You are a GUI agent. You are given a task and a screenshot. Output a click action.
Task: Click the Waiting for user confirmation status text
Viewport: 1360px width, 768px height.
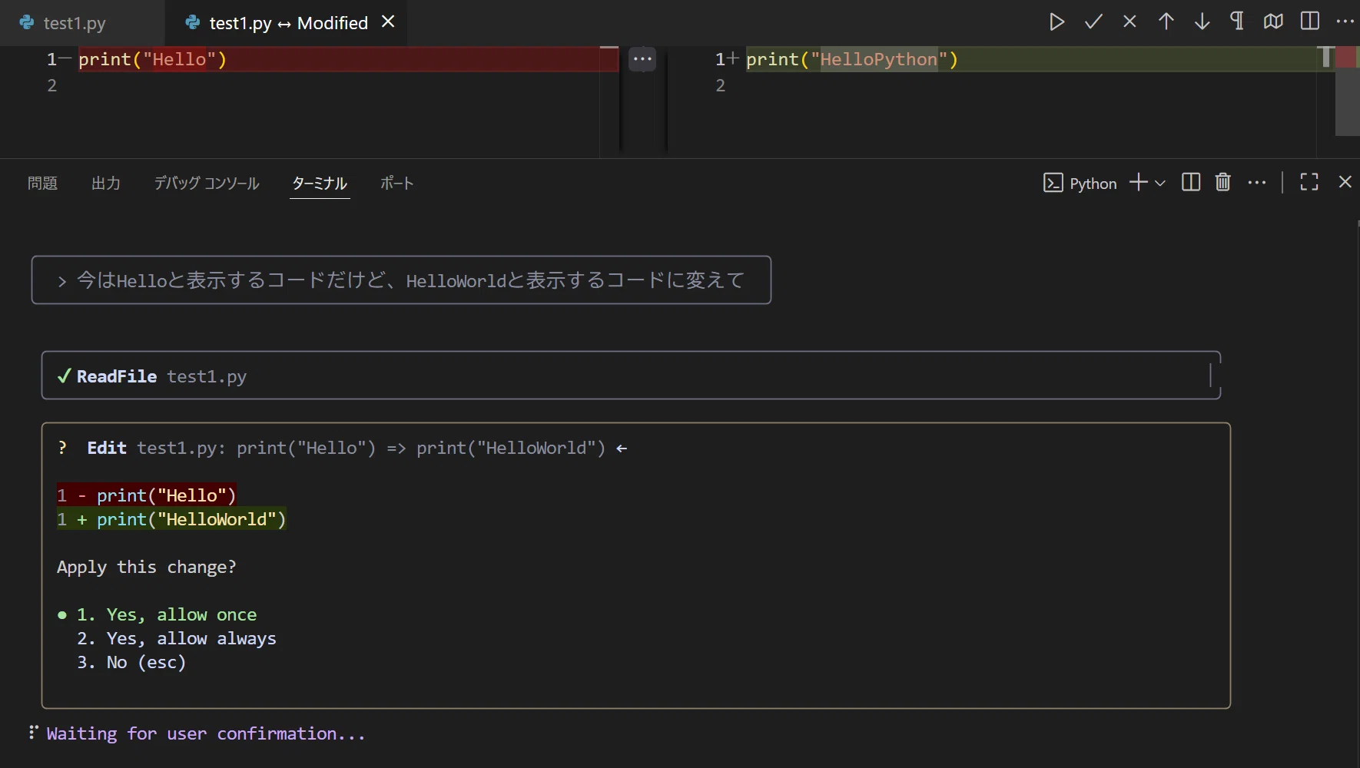206,733
